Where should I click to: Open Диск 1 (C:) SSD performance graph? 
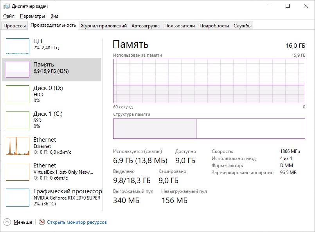click(x=18, y=120)
